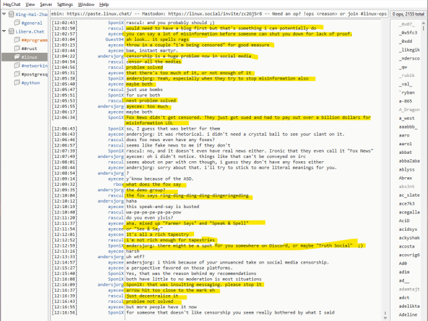Select user ablyss in user list
Image resolution: width=428 pixels, height=321 pixels.
click(x=407, y=169)
